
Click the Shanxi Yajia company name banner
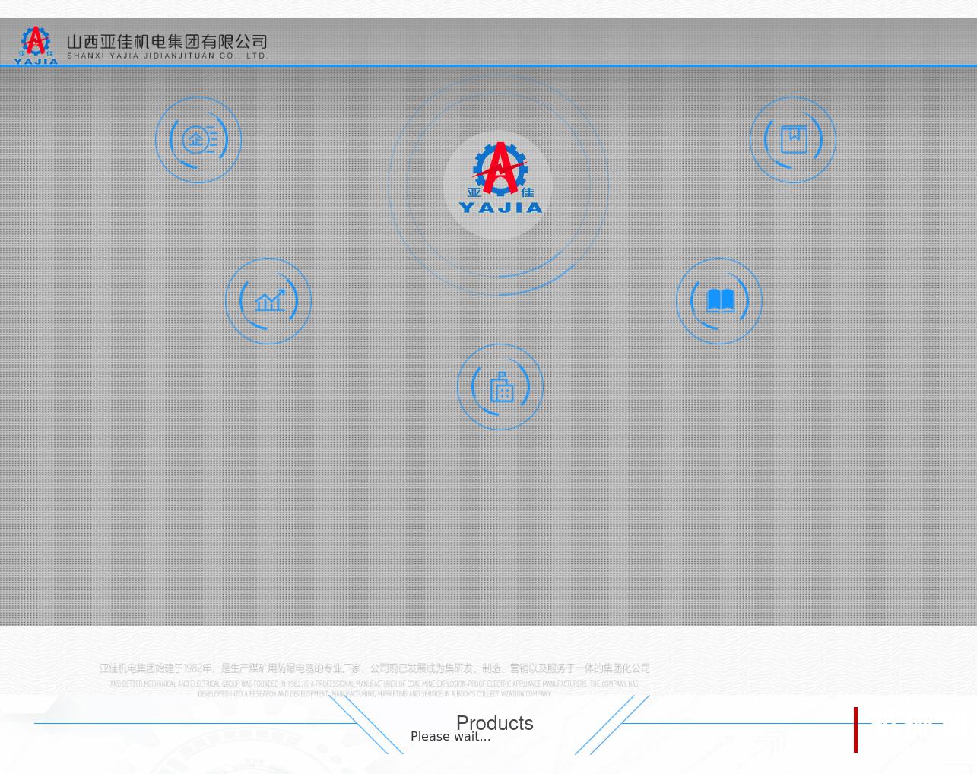pyautogui.click(x=167, y=46)
